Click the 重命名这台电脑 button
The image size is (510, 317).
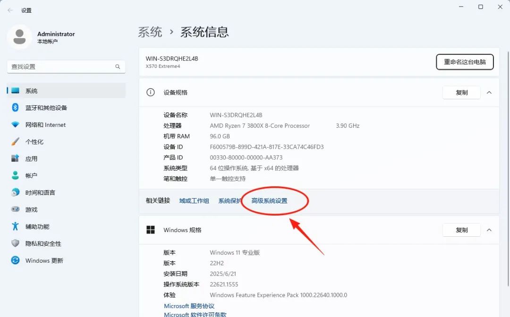(465, 62)
